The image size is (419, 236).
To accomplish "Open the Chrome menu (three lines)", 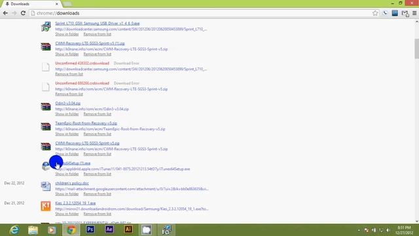I will [414, 13].
